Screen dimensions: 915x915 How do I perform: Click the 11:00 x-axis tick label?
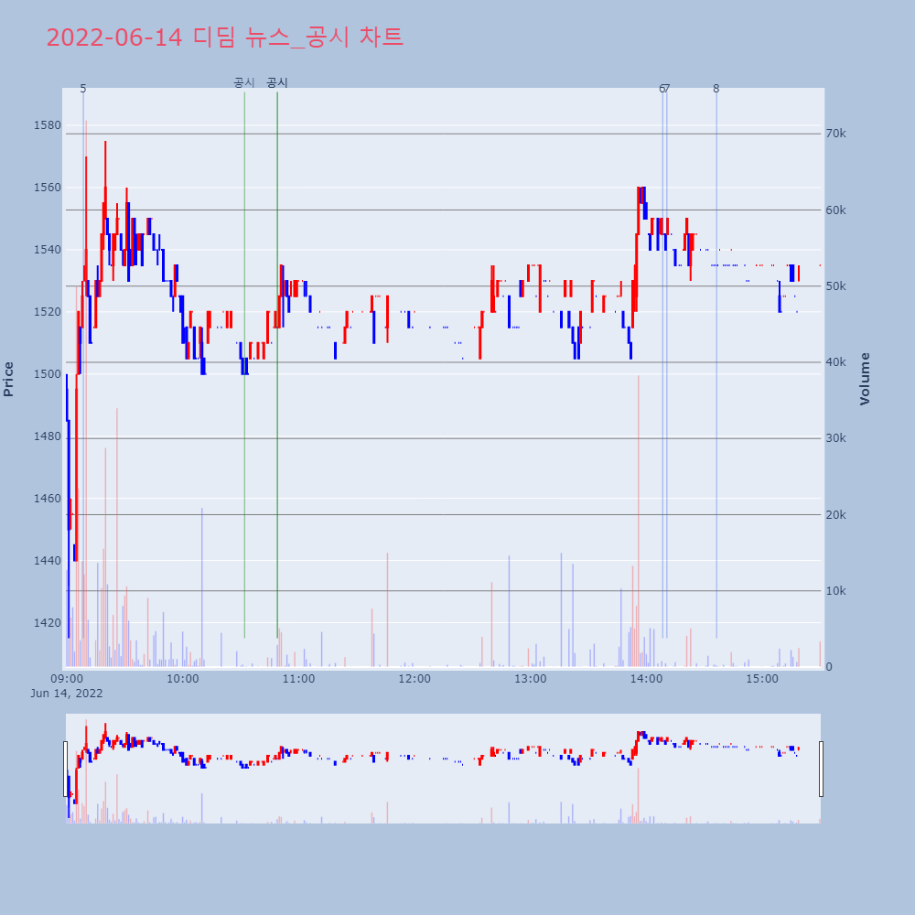pyautogui.click(x=299, y=679)
